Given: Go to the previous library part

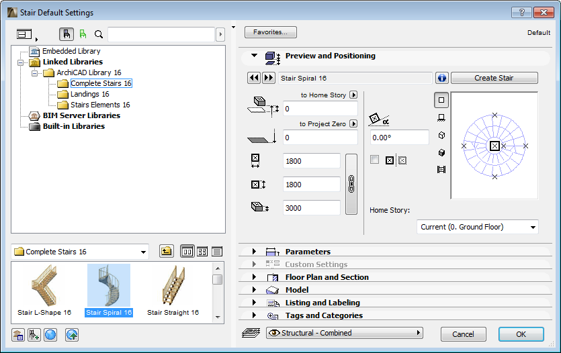Looking at the screenshot, I should click(254, 78).
